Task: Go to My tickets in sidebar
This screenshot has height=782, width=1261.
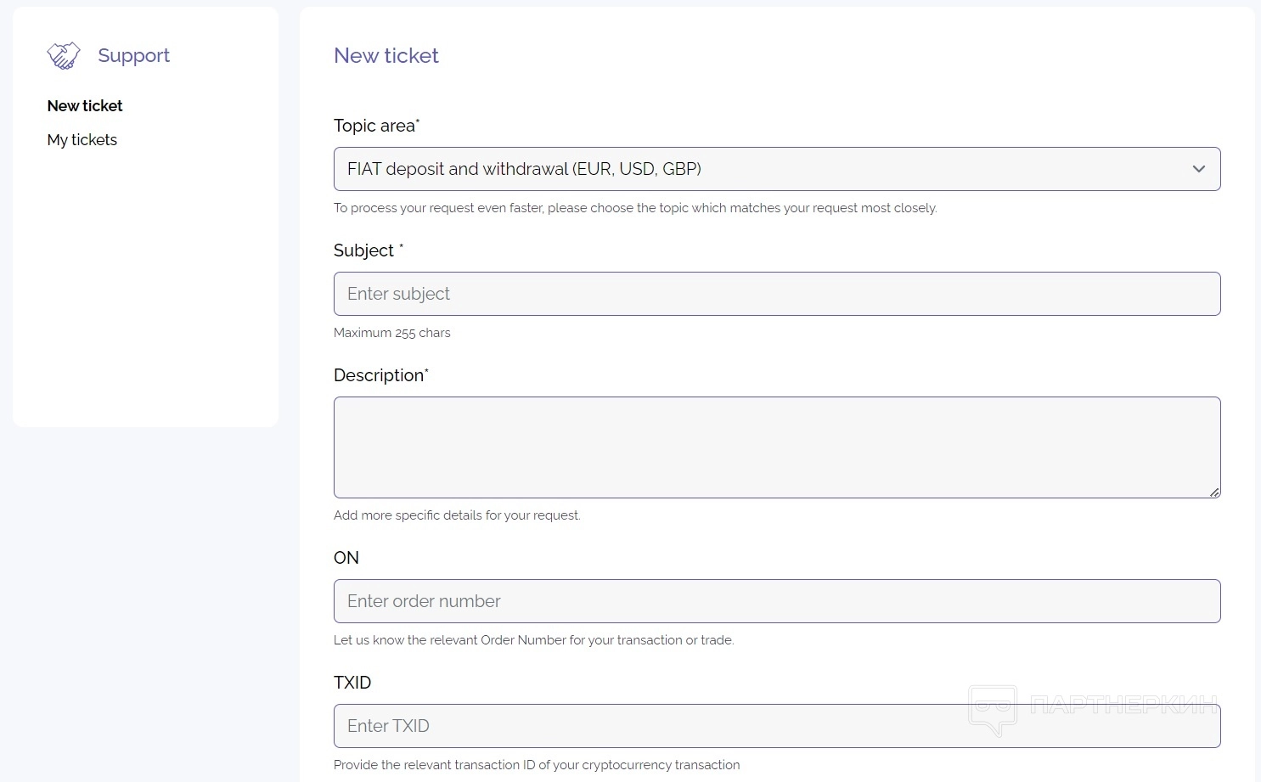Action: 82,140
